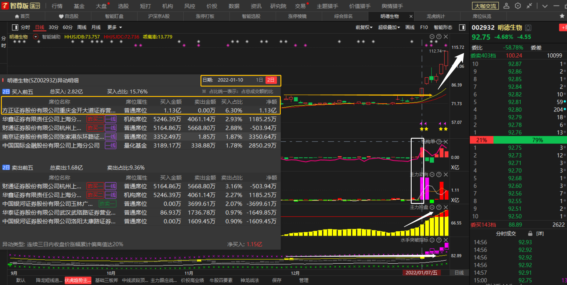
Task: Click the red add-to-watchlist button
Action: click(563, 28)
